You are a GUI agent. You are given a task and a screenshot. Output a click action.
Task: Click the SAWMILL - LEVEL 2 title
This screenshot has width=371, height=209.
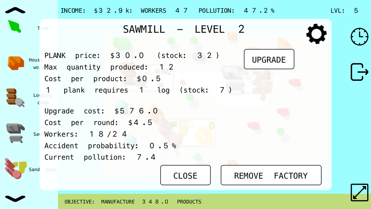(184, 30)
